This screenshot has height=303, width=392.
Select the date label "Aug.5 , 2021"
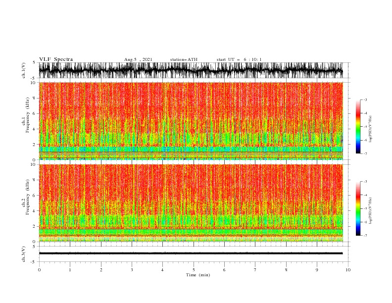pos(138,59)
